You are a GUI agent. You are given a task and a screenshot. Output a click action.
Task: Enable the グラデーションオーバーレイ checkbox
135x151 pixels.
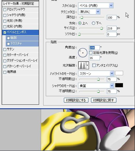pos(5,61)
